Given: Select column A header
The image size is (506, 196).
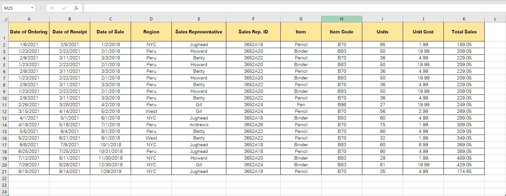Looking at the screenshot, I should point(29,18).
